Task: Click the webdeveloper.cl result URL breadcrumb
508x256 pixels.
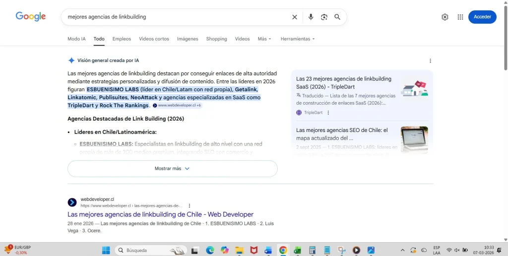Action: [131, 206]
